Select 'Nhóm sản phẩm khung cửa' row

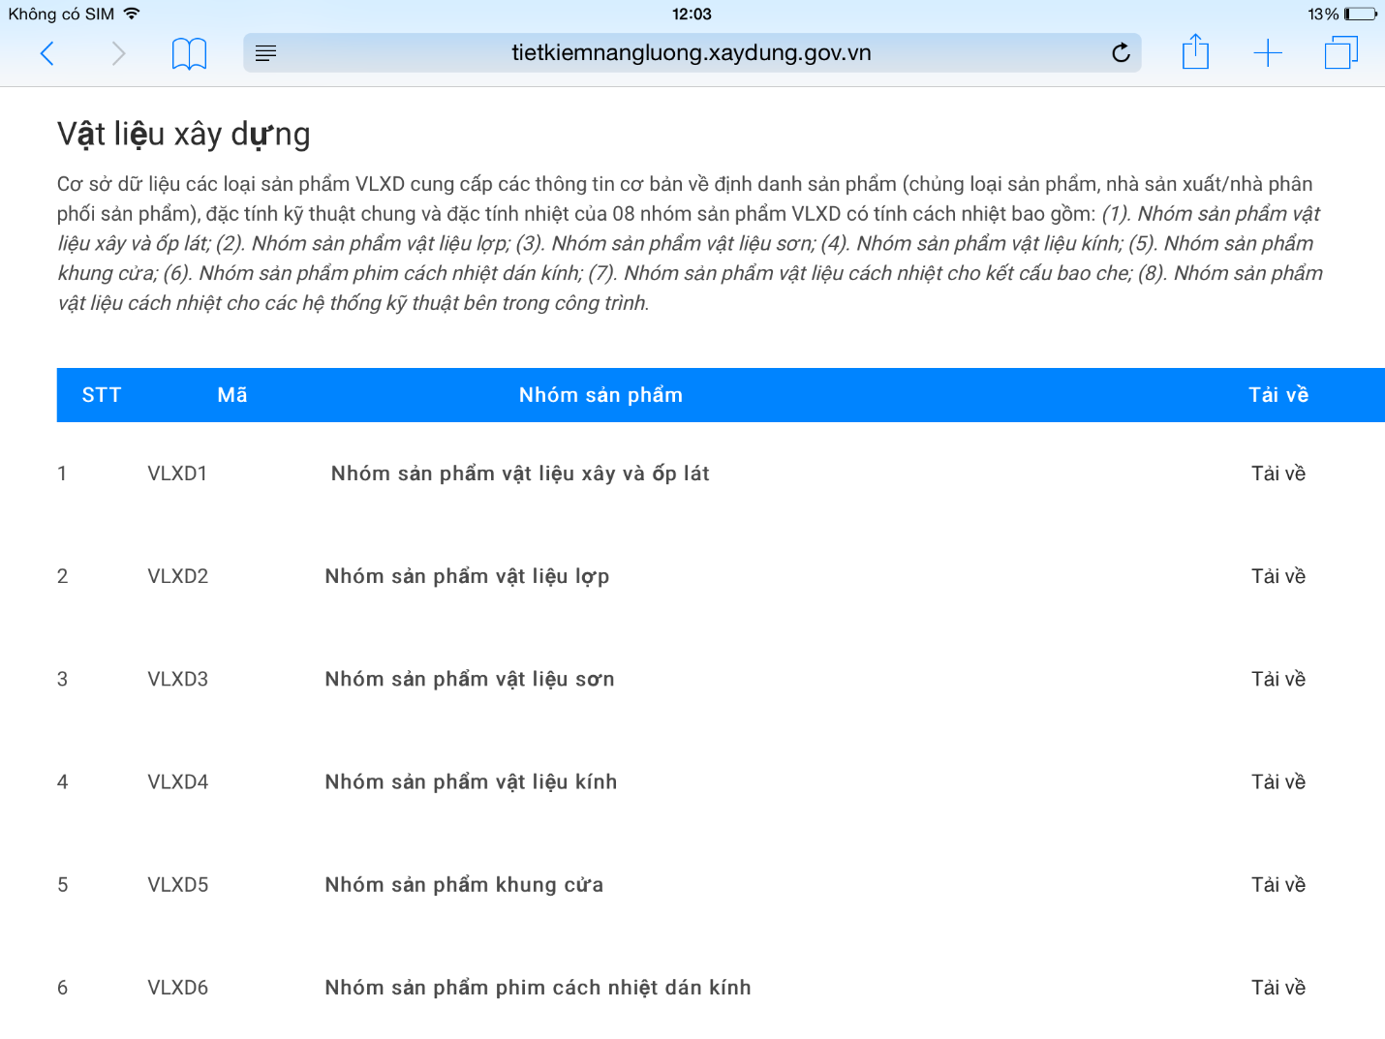(x=464, y=884)
